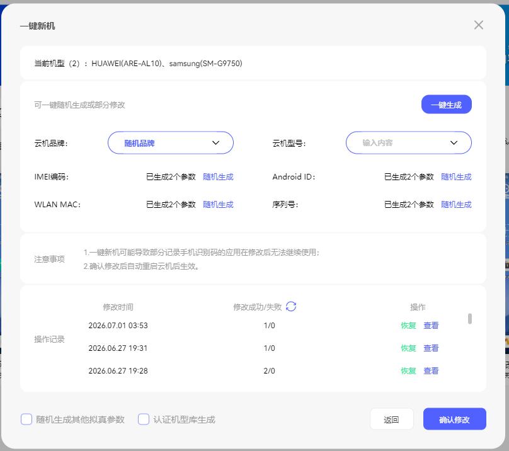Screen dimensions: 509x451
Task: Click 查看 for the 2026.06.27 19:28 record
Action: click(x=431, y=371)
